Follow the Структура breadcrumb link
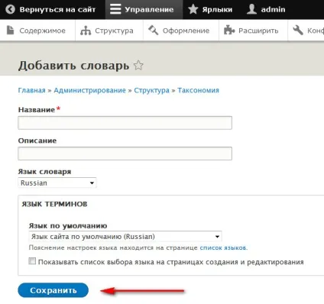 (151, 90)
